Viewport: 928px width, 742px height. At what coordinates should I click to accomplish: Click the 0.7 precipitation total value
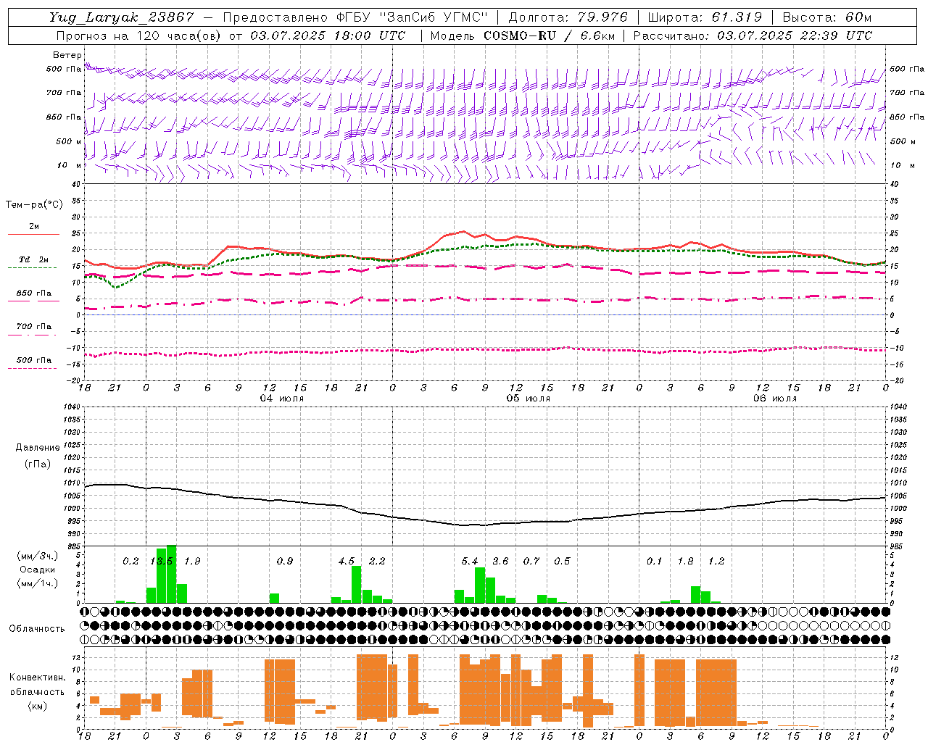click(531, 562)
